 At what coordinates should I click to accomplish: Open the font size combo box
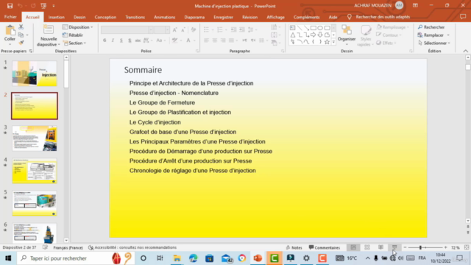pos(162,29)
